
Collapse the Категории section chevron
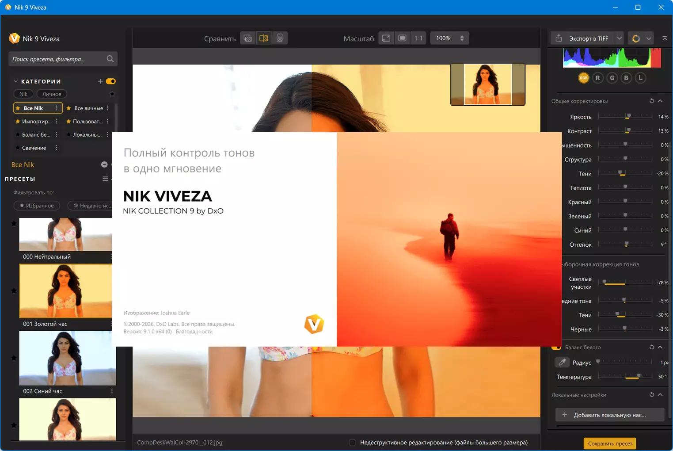click(x=16, y=81)
